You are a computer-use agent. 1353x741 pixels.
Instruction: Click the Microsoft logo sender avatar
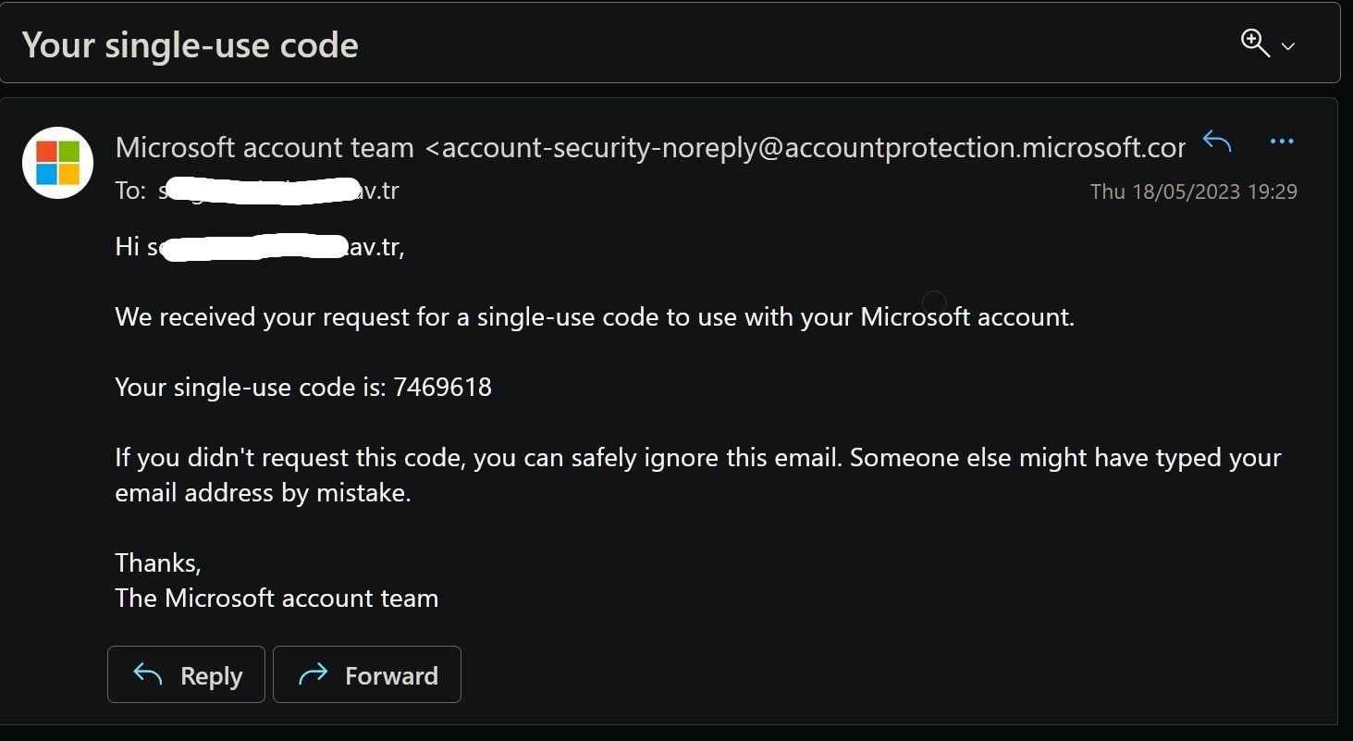pos(58,163)
